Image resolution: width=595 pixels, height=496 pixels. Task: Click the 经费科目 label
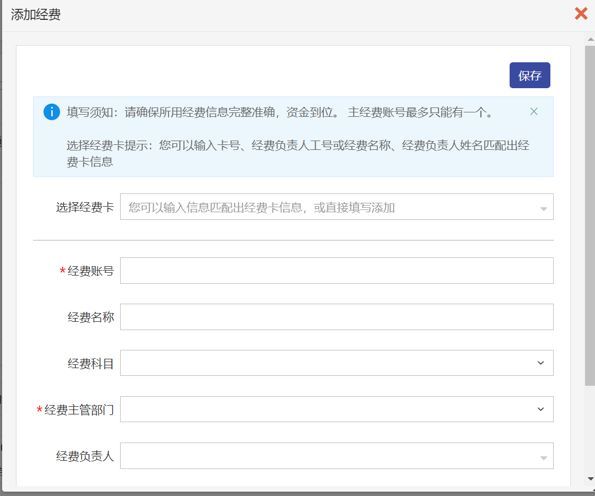90,364
